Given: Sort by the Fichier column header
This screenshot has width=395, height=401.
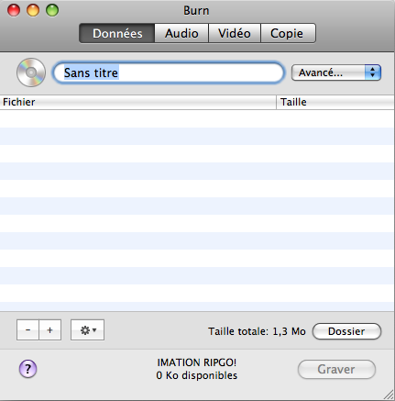Looking at the screenshot, I should pos(138,102).
